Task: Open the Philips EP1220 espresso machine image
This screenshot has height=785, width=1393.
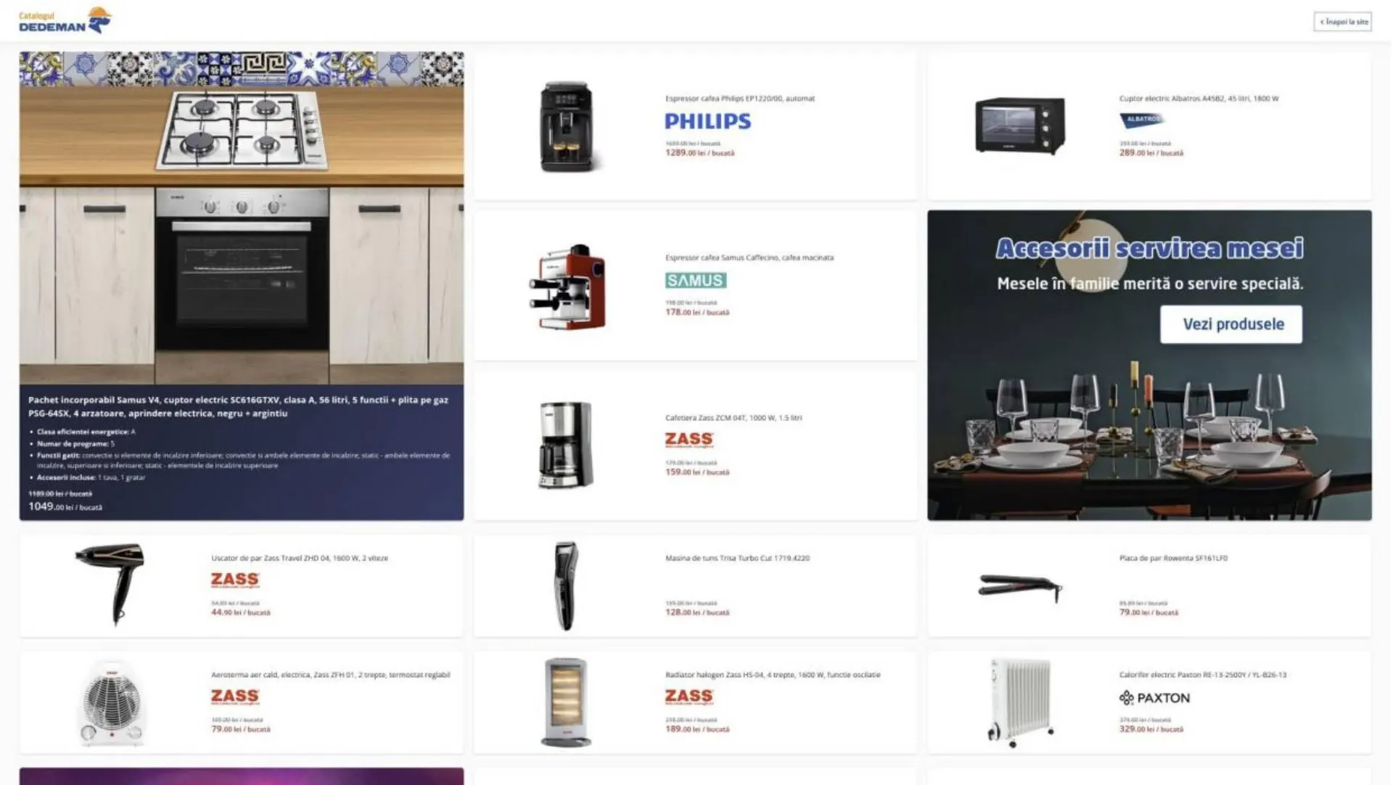Action: point(567,127)
